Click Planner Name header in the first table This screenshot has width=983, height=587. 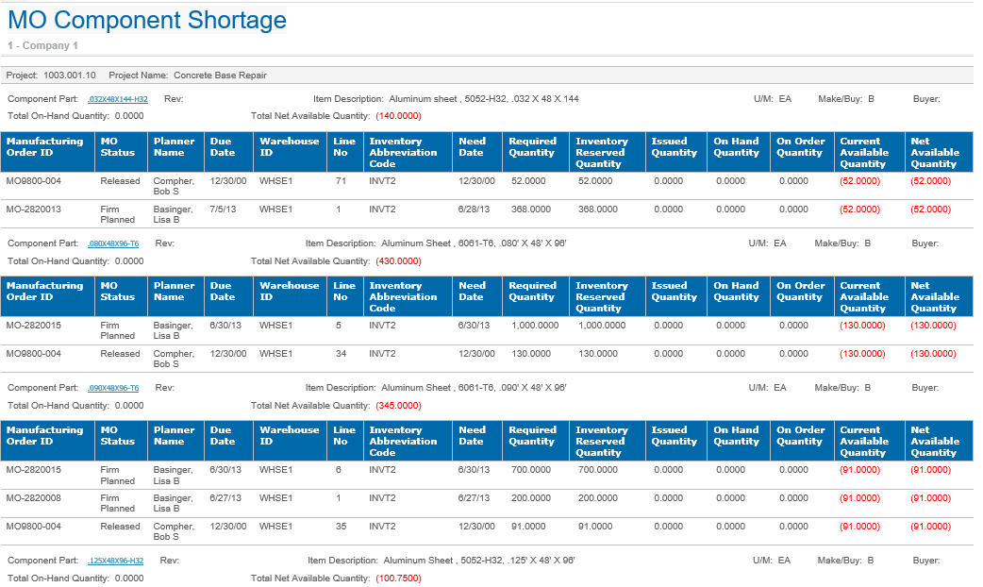175,147
